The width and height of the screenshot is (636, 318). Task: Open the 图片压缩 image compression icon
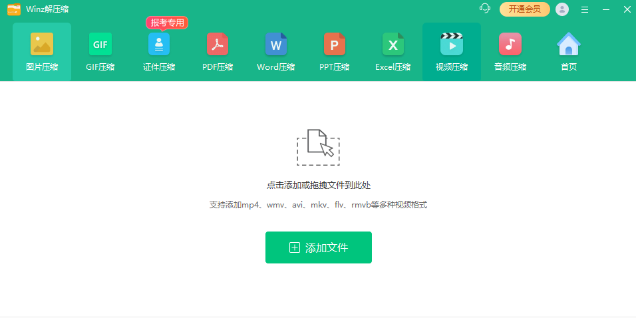point(42,44)
